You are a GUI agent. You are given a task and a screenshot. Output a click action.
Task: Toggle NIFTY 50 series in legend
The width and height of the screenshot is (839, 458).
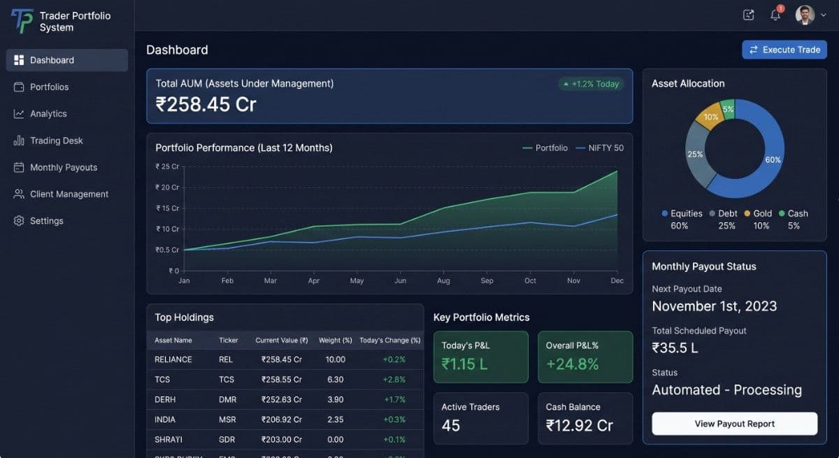pos(600,148)
